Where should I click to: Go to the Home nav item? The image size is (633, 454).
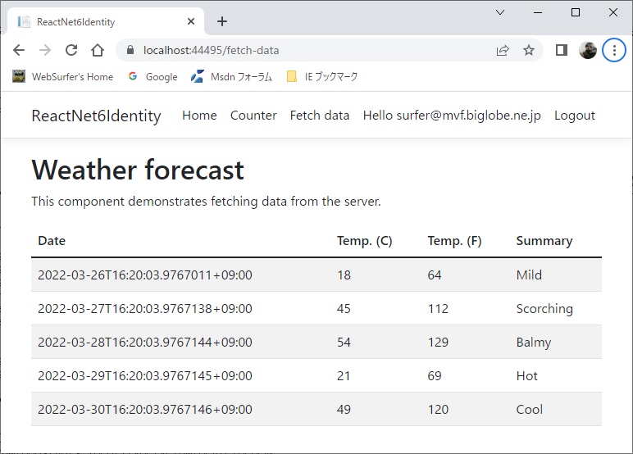point(199,116)
